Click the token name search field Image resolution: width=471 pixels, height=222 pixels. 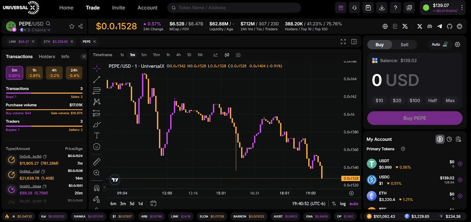coord(234,8)
